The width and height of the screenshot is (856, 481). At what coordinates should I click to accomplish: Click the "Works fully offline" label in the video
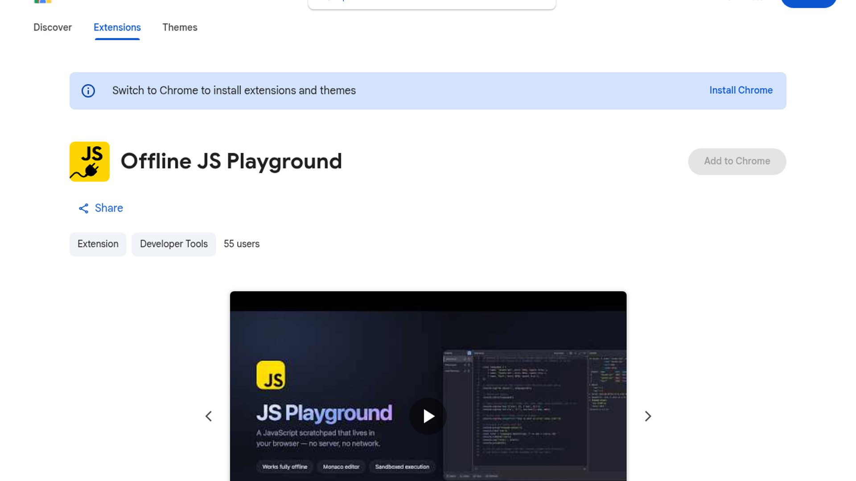pyautogui.click(x=285, y=467)
